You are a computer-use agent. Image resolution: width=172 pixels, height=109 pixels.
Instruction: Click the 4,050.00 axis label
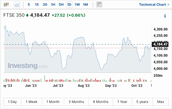tap(160, 62)
